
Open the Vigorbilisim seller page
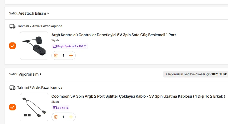[x=28, y=74]
